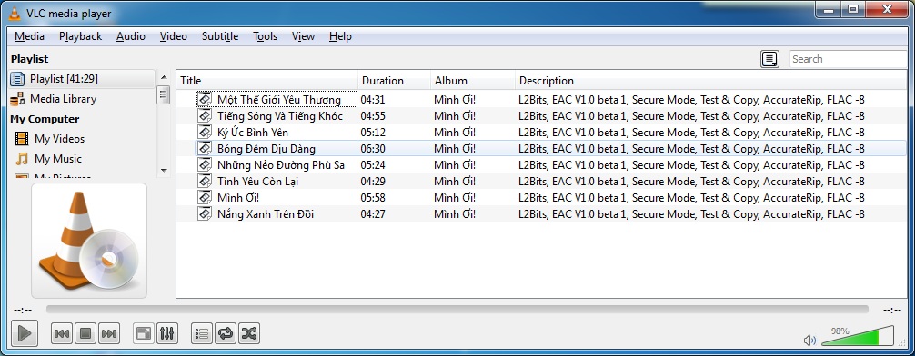
Task: Click the Play button
Action: [x=24, y=333]
